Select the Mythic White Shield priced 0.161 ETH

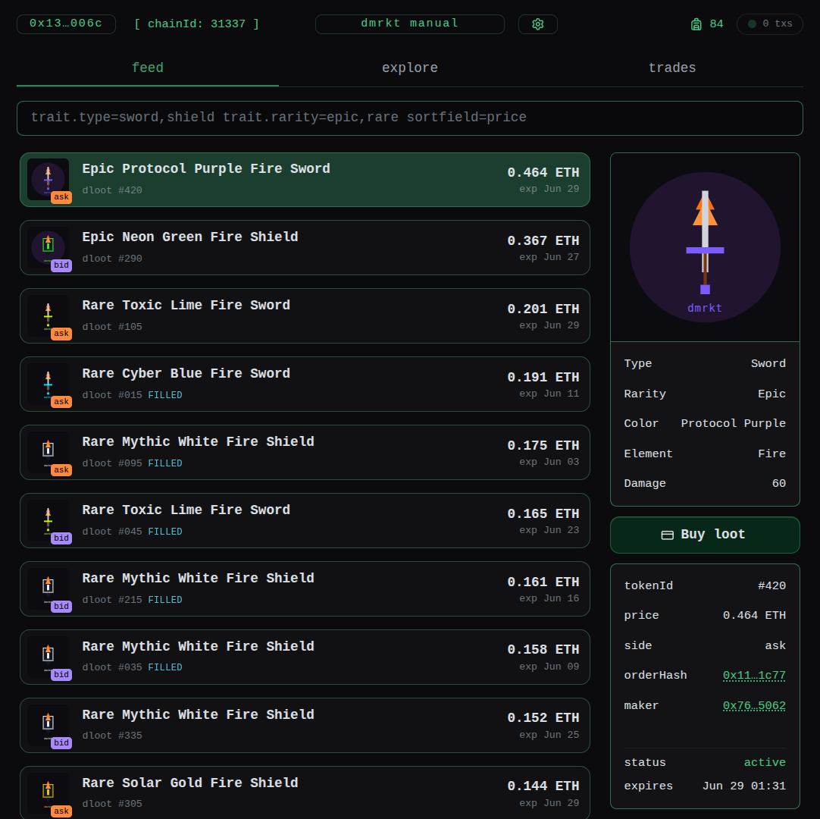(305, 588)
